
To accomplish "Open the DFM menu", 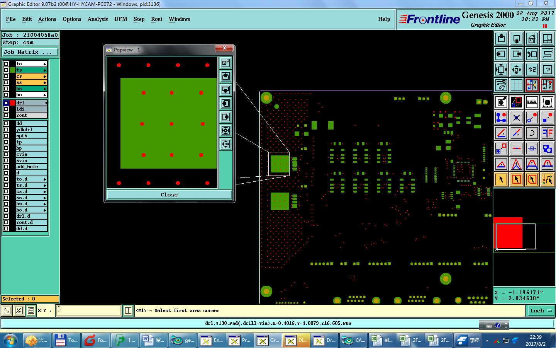I will (121, 19).
